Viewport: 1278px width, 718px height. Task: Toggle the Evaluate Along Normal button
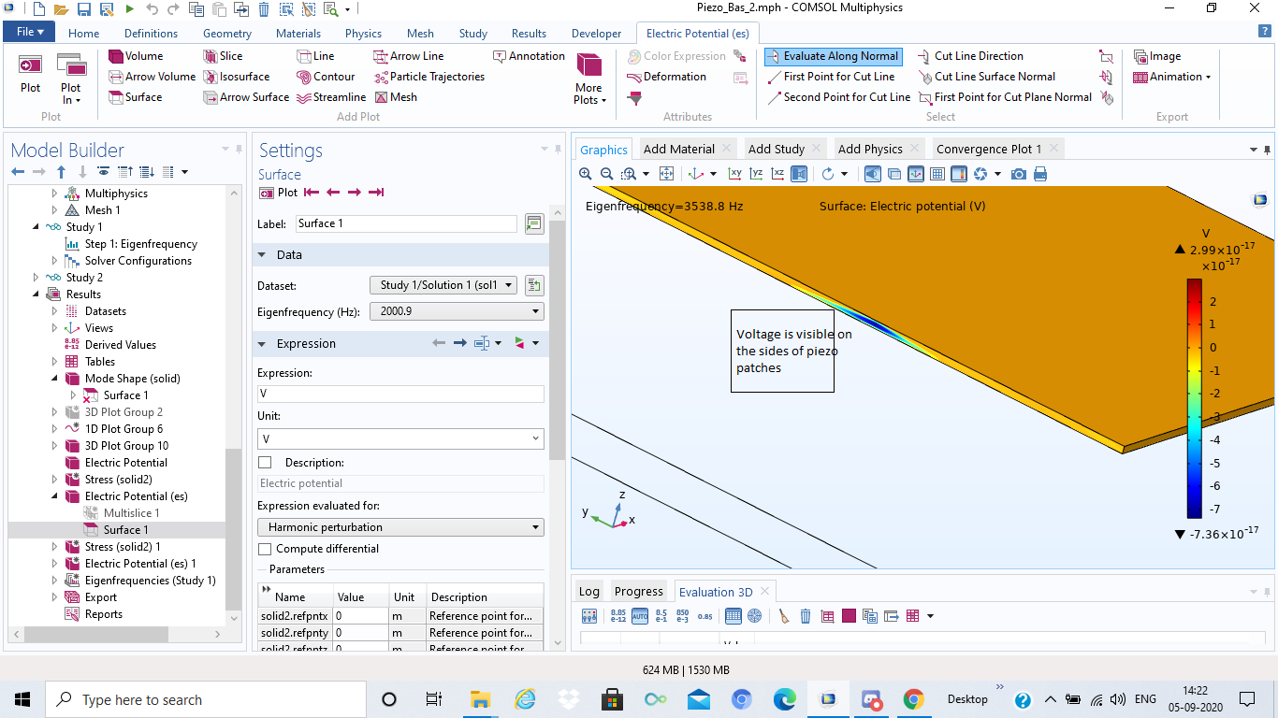[x=833, y=56]
